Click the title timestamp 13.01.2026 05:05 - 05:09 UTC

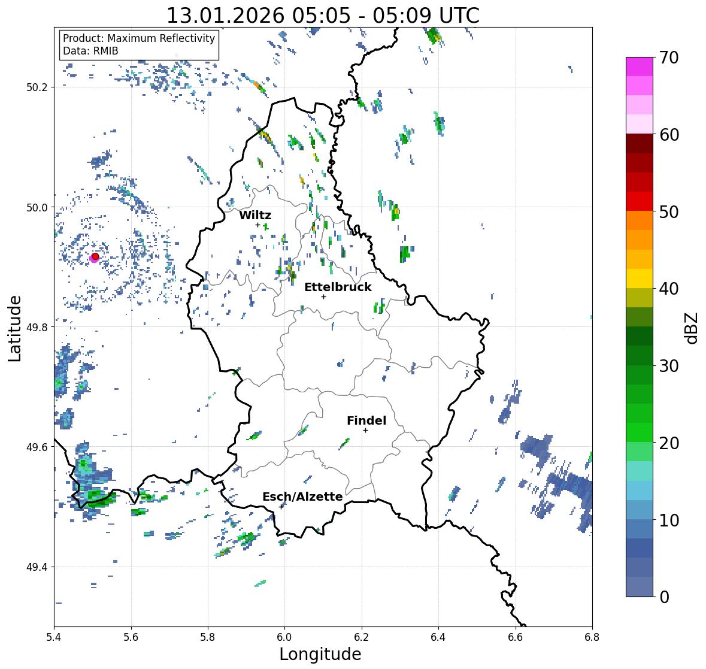(323, 16)
